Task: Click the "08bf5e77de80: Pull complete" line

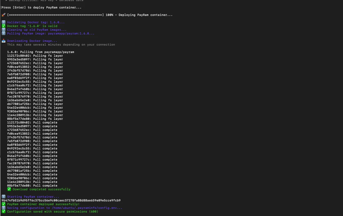Action: coord(32,186)
